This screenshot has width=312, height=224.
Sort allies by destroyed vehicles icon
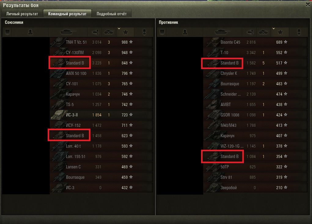pyautogui.click(x=109, y=32)
